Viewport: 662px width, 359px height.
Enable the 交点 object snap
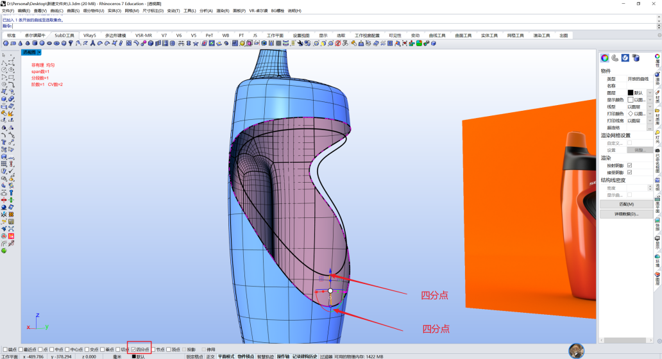pos(87,349)
